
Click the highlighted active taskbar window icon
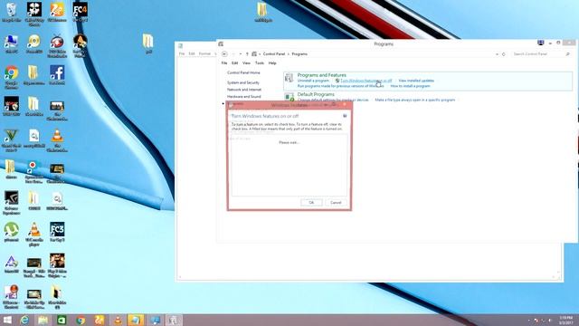point(136,320)
